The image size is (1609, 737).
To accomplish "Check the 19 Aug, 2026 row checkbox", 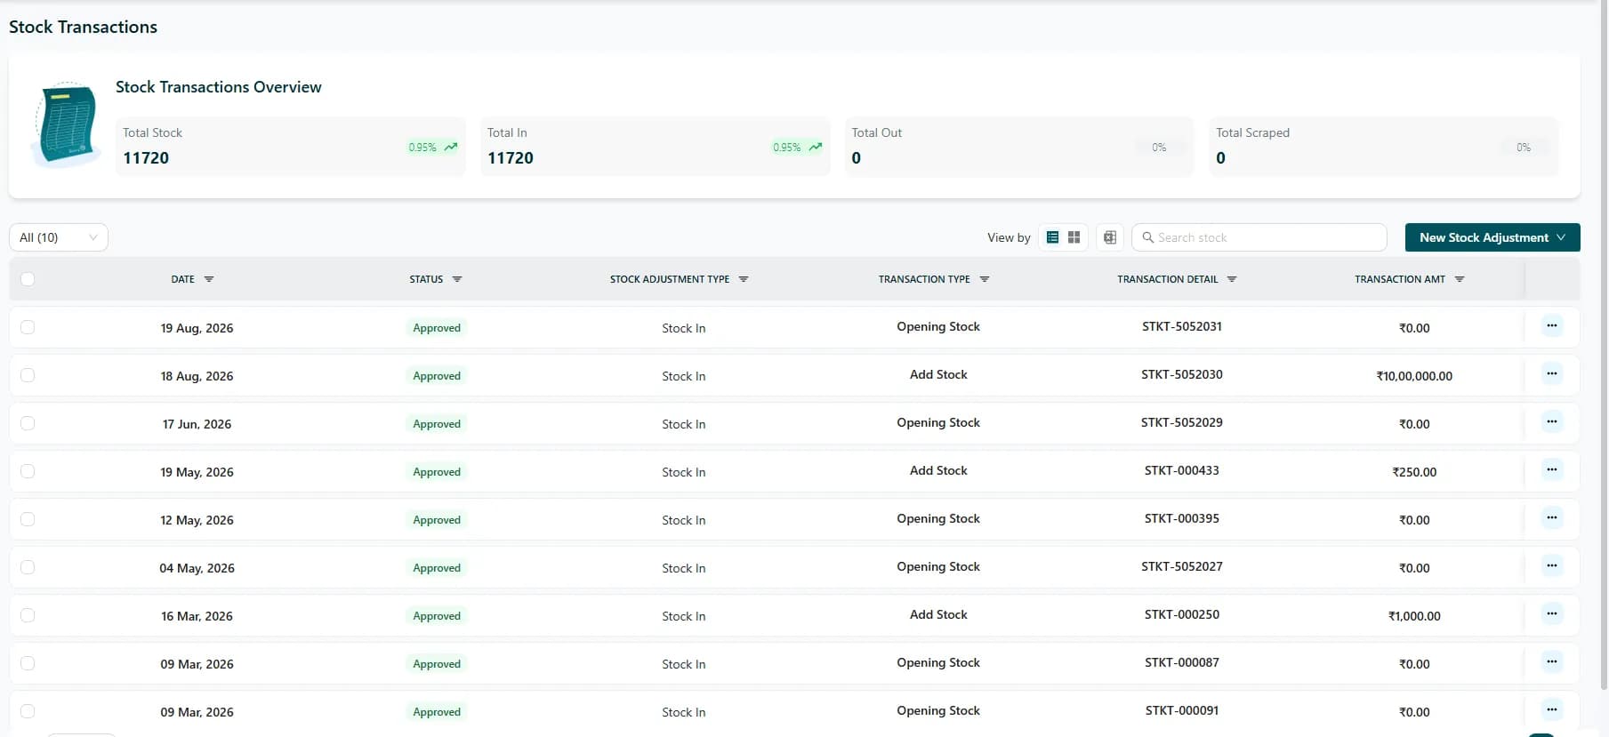I will tap(28, 327).
